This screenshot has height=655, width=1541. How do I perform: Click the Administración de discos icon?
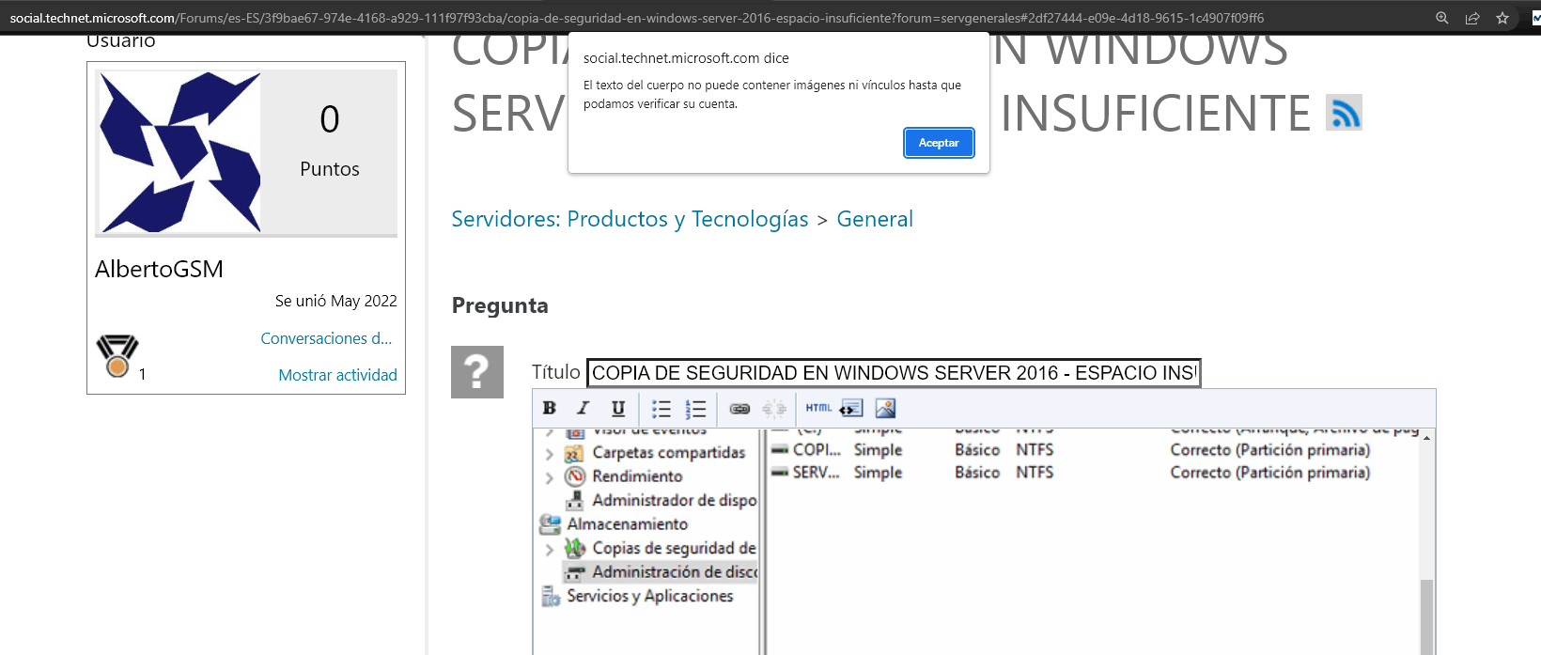click(574, 572)
